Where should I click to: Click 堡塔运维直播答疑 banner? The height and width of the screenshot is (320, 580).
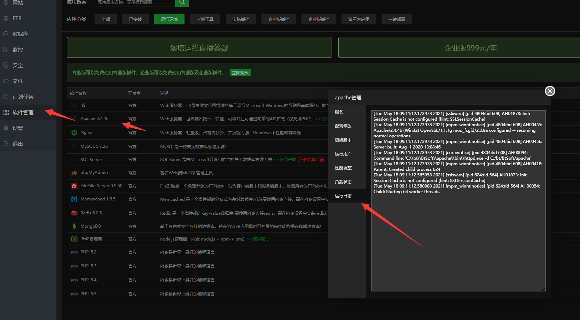199,47
